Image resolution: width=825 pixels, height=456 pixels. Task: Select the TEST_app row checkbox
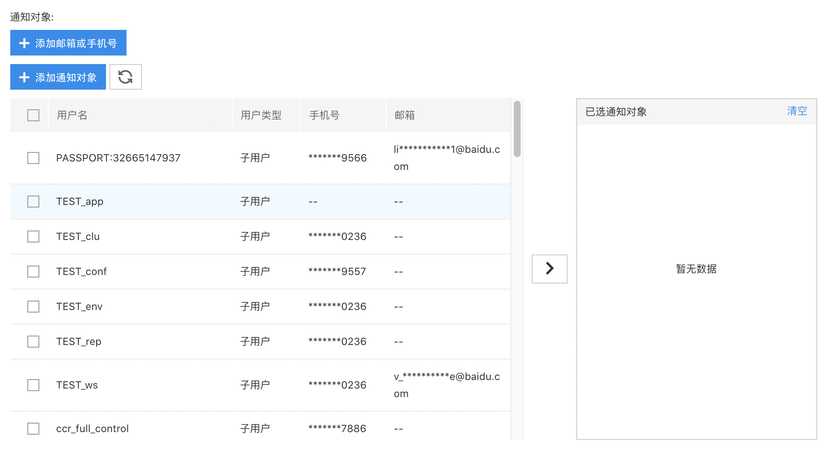[33, 202]
